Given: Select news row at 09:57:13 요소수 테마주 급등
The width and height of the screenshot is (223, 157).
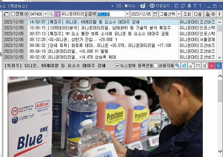Looking at the screenshot, I should point(109,34).
